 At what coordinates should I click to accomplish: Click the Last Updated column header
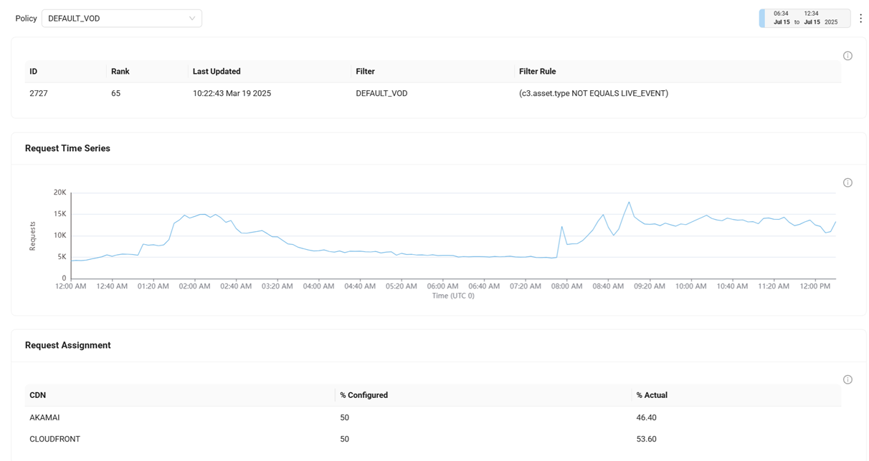(217, 72)
